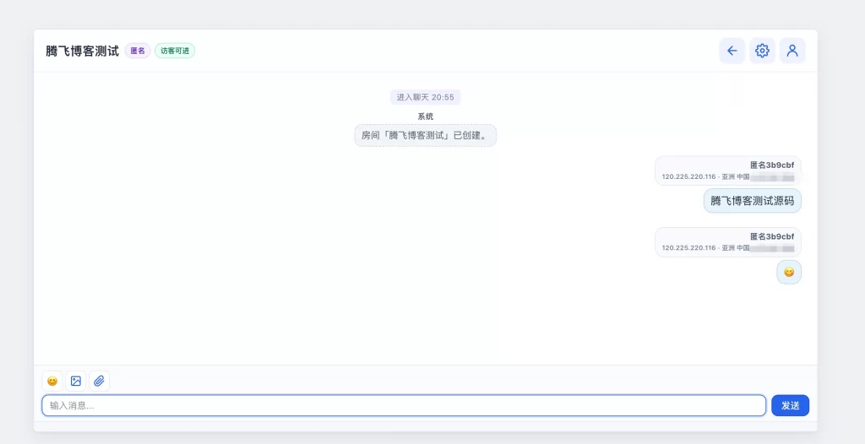Click sender name above the emoji message
Image resolution: width=865 pixels, height=444 pixels.
point(771,237)
